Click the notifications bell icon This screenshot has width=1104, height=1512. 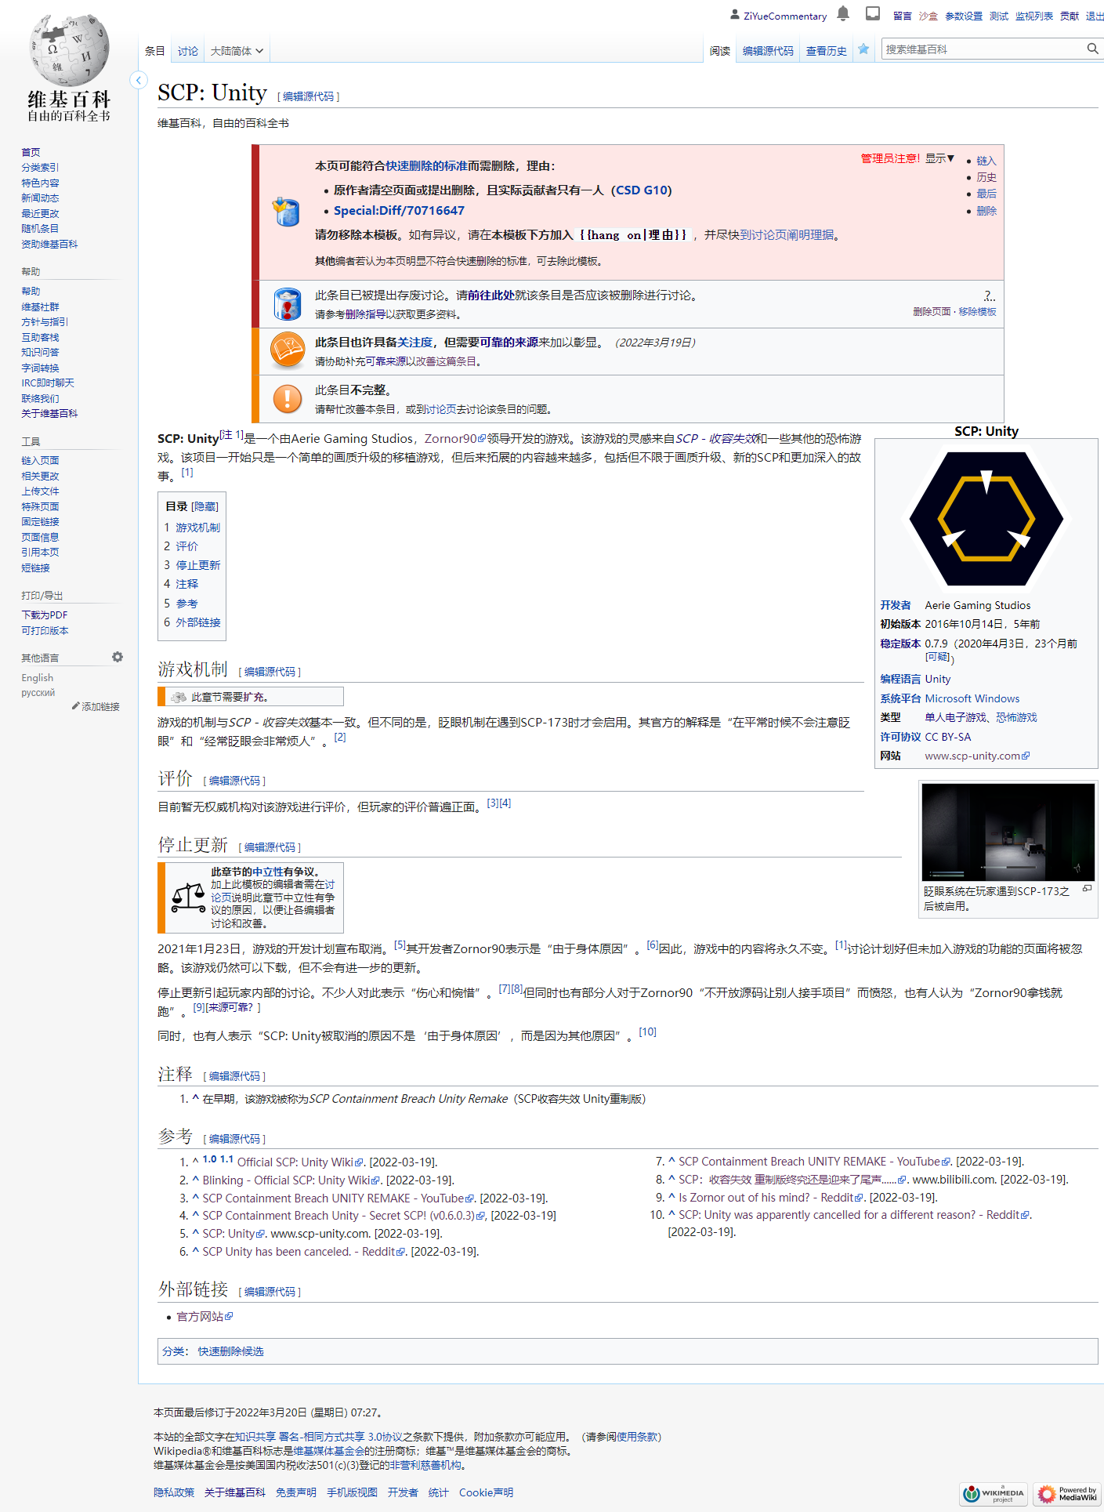[x=843, y=14]
